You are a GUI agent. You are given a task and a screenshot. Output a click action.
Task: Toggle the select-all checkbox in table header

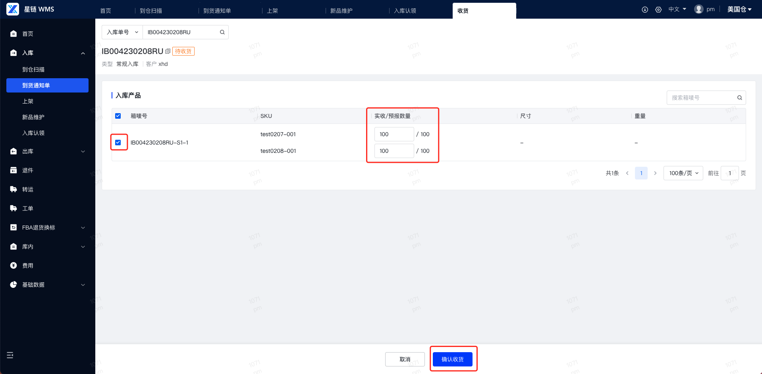click(118, 116)
